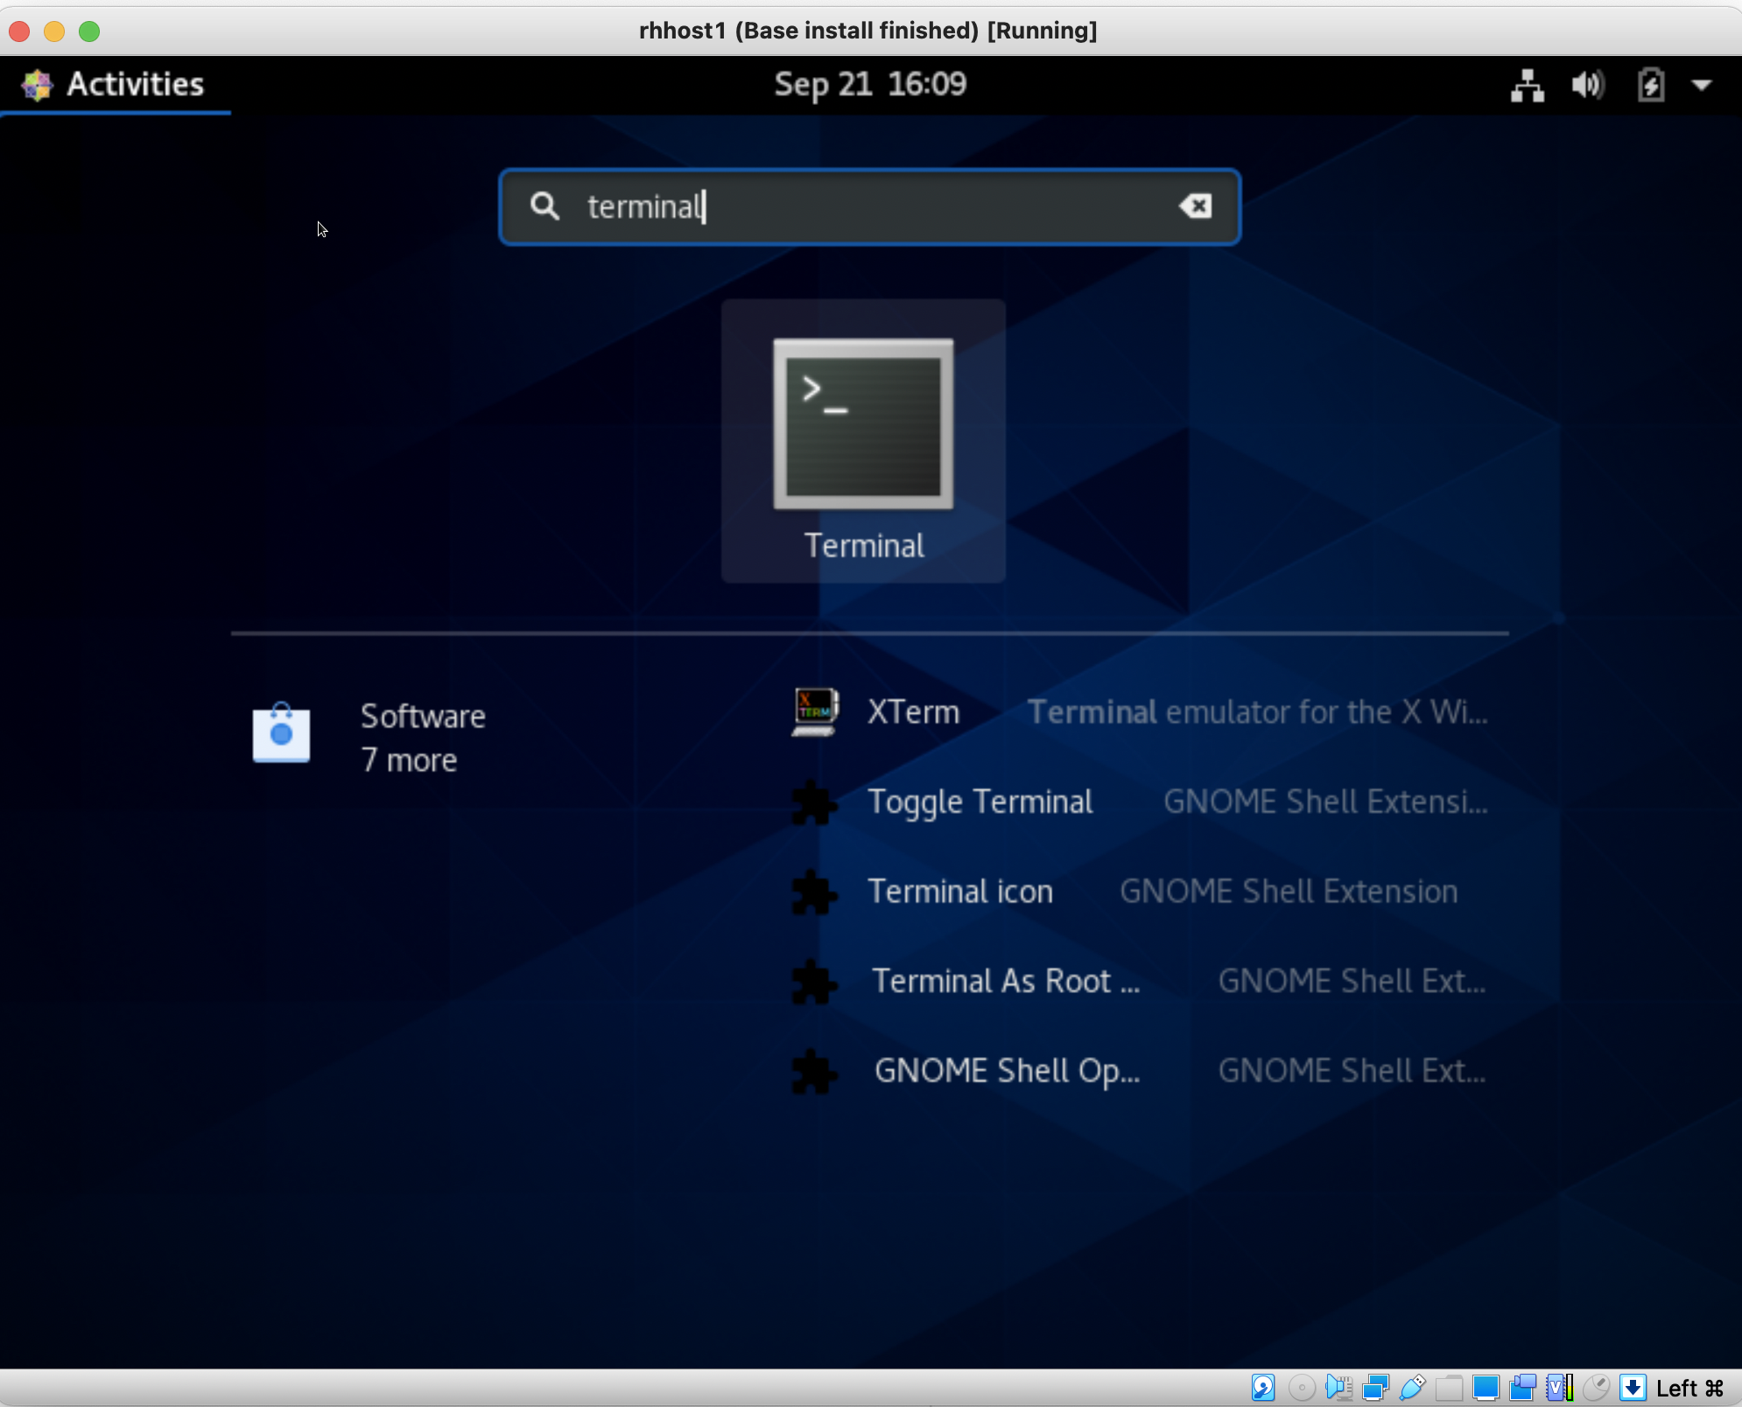Click VirtualBox mouse integration icon

click(1596, 1388)
